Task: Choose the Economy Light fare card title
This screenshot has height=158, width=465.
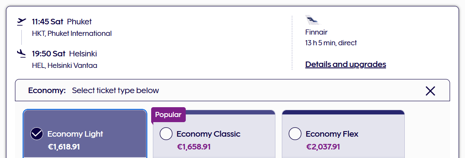Action: pos(75,134)
